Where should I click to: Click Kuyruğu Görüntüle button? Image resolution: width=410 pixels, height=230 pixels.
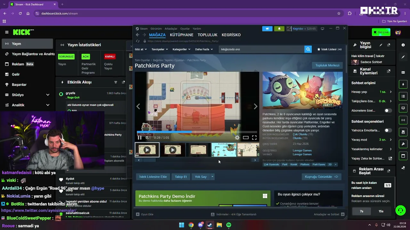click(x=322, y=177)
